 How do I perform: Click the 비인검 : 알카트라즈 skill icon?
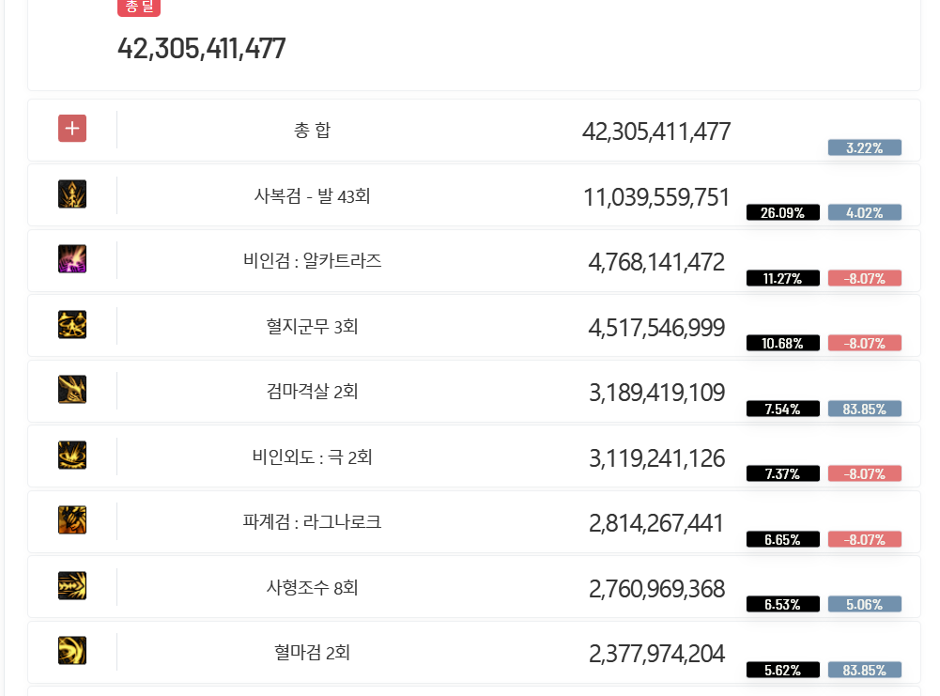tap(72, 259)
